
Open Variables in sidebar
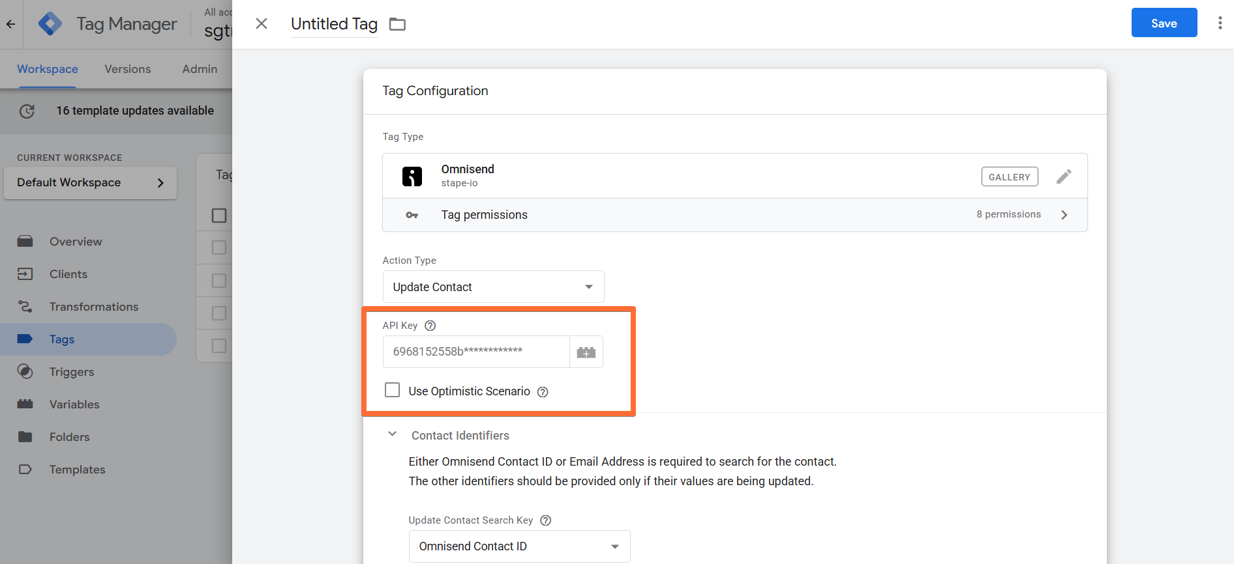(74, 404)
